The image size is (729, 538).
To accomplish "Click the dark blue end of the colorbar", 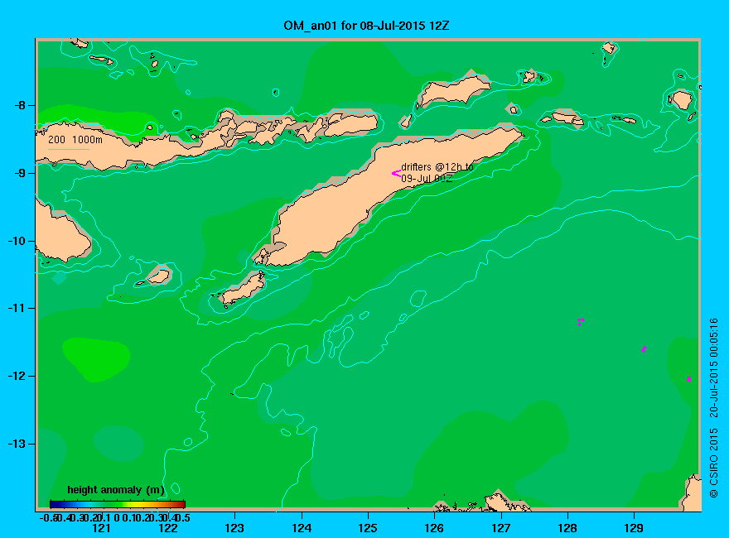I will (53, 504).
